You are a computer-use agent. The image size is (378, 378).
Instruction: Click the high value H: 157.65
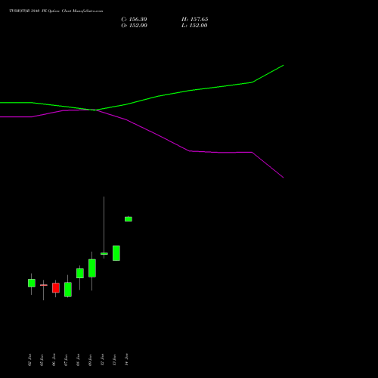tap(195, 20)
